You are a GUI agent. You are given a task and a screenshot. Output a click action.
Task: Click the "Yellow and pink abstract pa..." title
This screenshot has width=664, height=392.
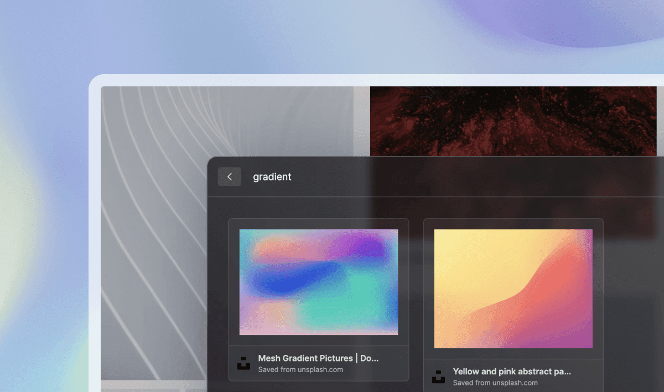pyautogui.click(x=512, y=372)
